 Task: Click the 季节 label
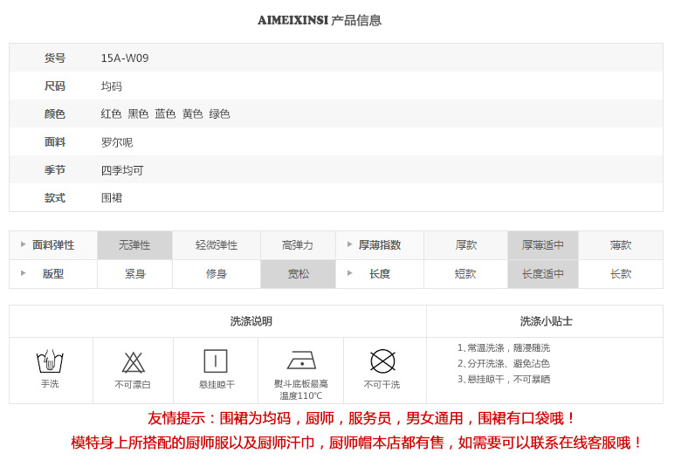[55, 170]
